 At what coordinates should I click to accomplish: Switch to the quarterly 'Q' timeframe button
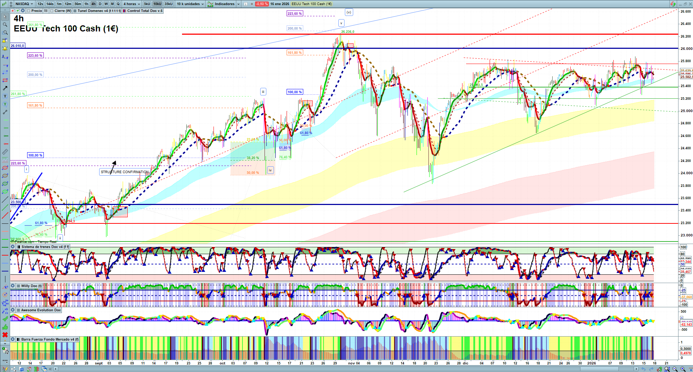(x=118, y=4)
